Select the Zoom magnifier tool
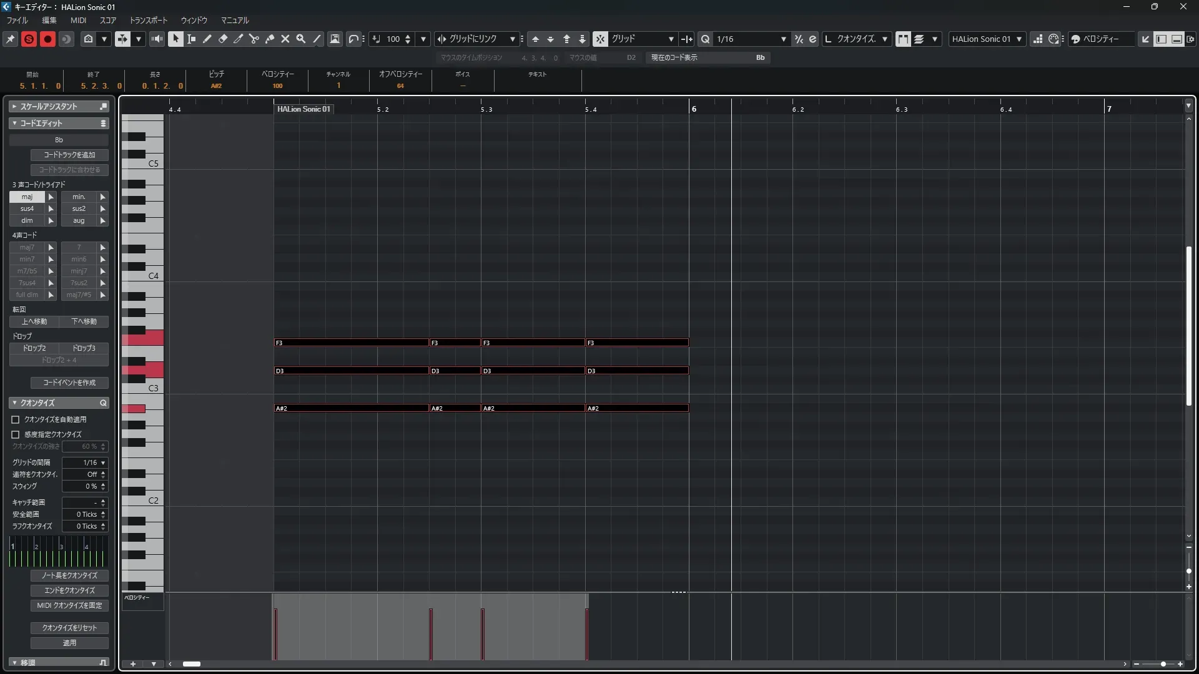Viewport: 1199px width, 674px height. pyautogui.click(x=301, y=39)
